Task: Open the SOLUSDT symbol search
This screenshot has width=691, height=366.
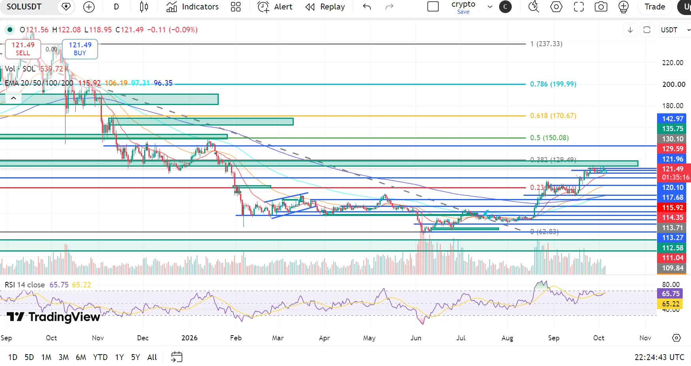Action: point(24,7)
